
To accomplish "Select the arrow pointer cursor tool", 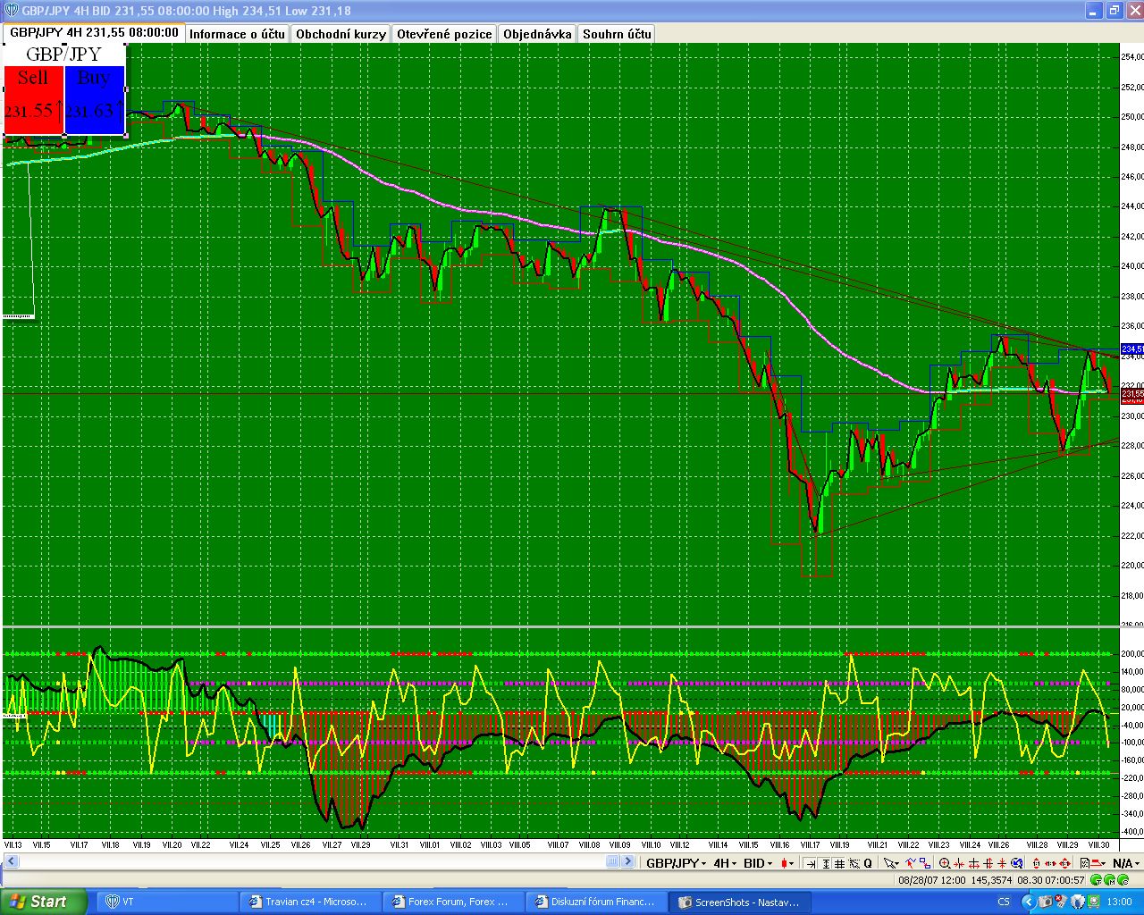I will click(x=891, y=863).
